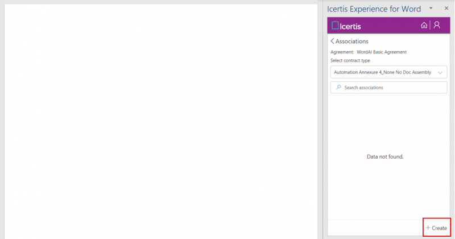Focus the Search associations field
The image size is (455, 239).
click(392, 87)
